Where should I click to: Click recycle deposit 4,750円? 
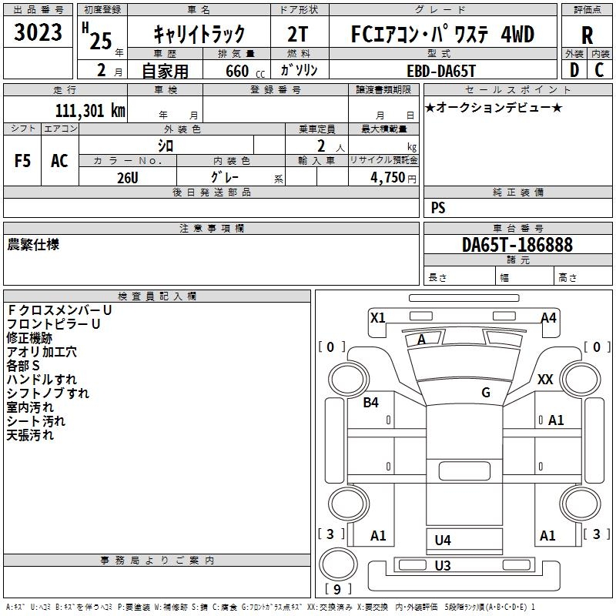click(393, 178)
